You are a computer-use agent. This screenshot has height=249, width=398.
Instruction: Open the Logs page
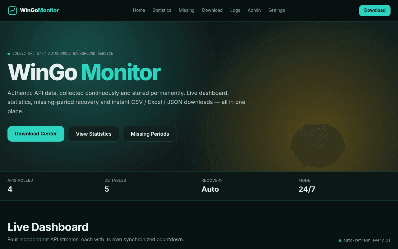click(x=235, y=10)
